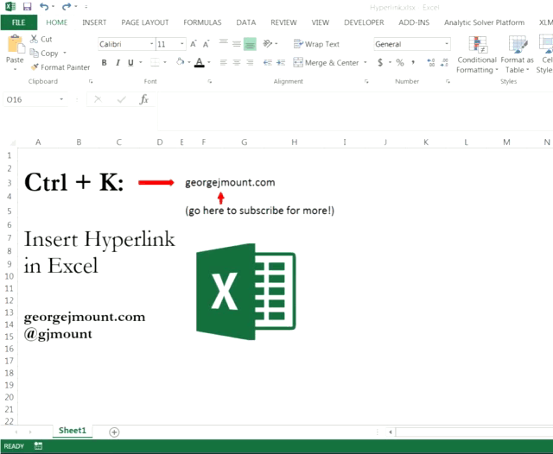The width and height of the screenshot is (553, 454).
Task: Open the Calibri font name dropdown
Action: 152,44
